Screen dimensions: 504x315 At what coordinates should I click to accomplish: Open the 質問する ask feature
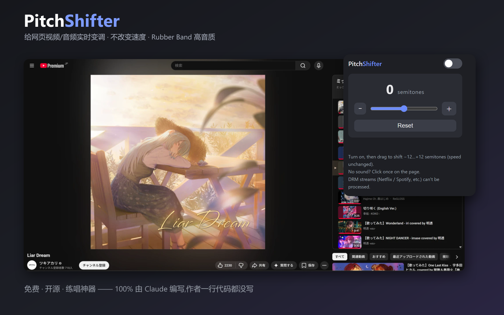(x=284, y=265)
